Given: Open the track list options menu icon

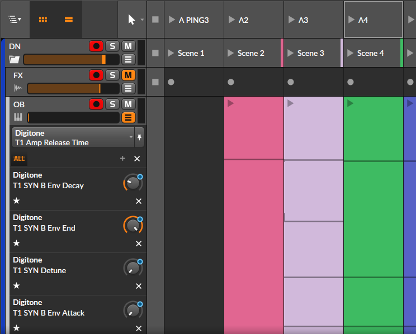Looking at the screenshot, I should (15, 19).
